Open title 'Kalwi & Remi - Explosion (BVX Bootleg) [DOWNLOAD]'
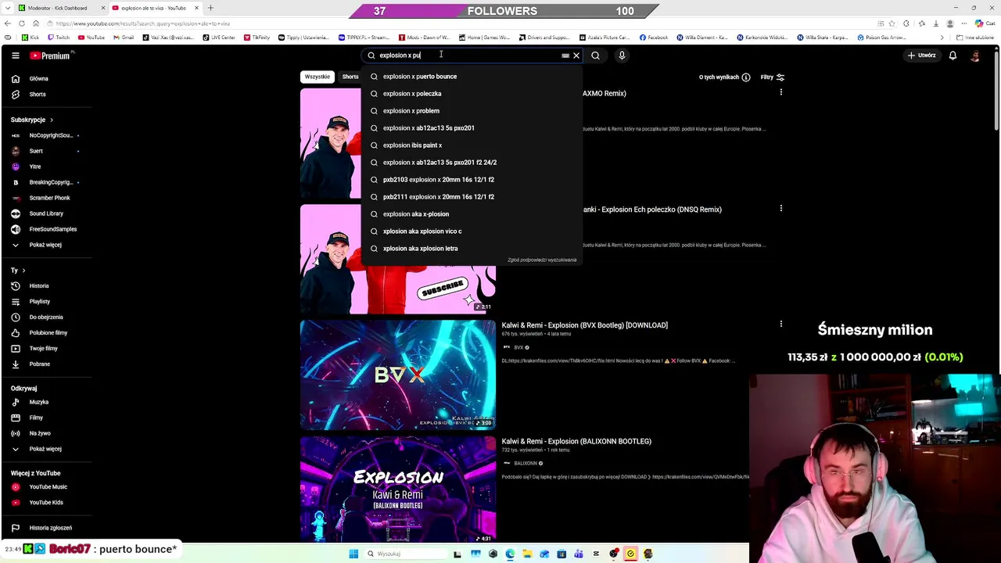This screenshot has height=563, width=1001. [x=584, y=325]
